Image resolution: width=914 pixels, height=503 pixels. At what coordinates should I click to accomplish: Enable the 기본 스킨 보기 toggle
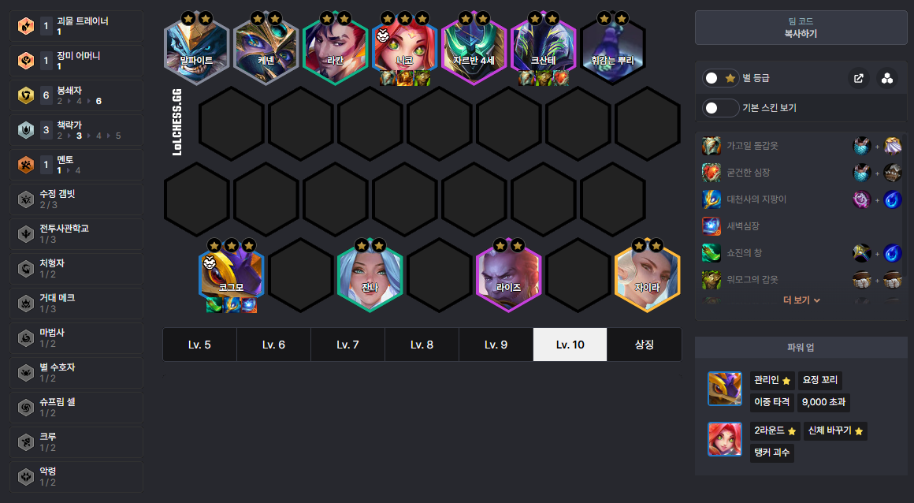click(x=720, y=108)
